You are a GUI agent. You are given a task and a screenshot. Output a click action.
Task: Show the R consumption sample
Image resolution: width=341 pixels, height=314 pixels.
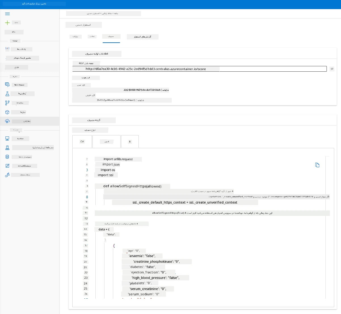tap(130, 141)
